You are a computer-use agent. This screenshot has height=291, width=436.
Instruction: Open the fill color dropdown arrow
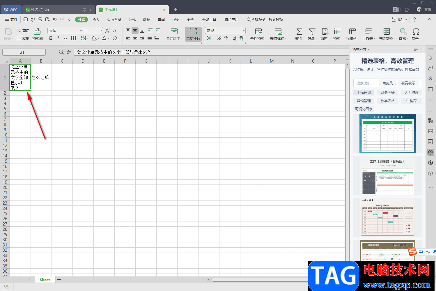(x=99, y=38)
